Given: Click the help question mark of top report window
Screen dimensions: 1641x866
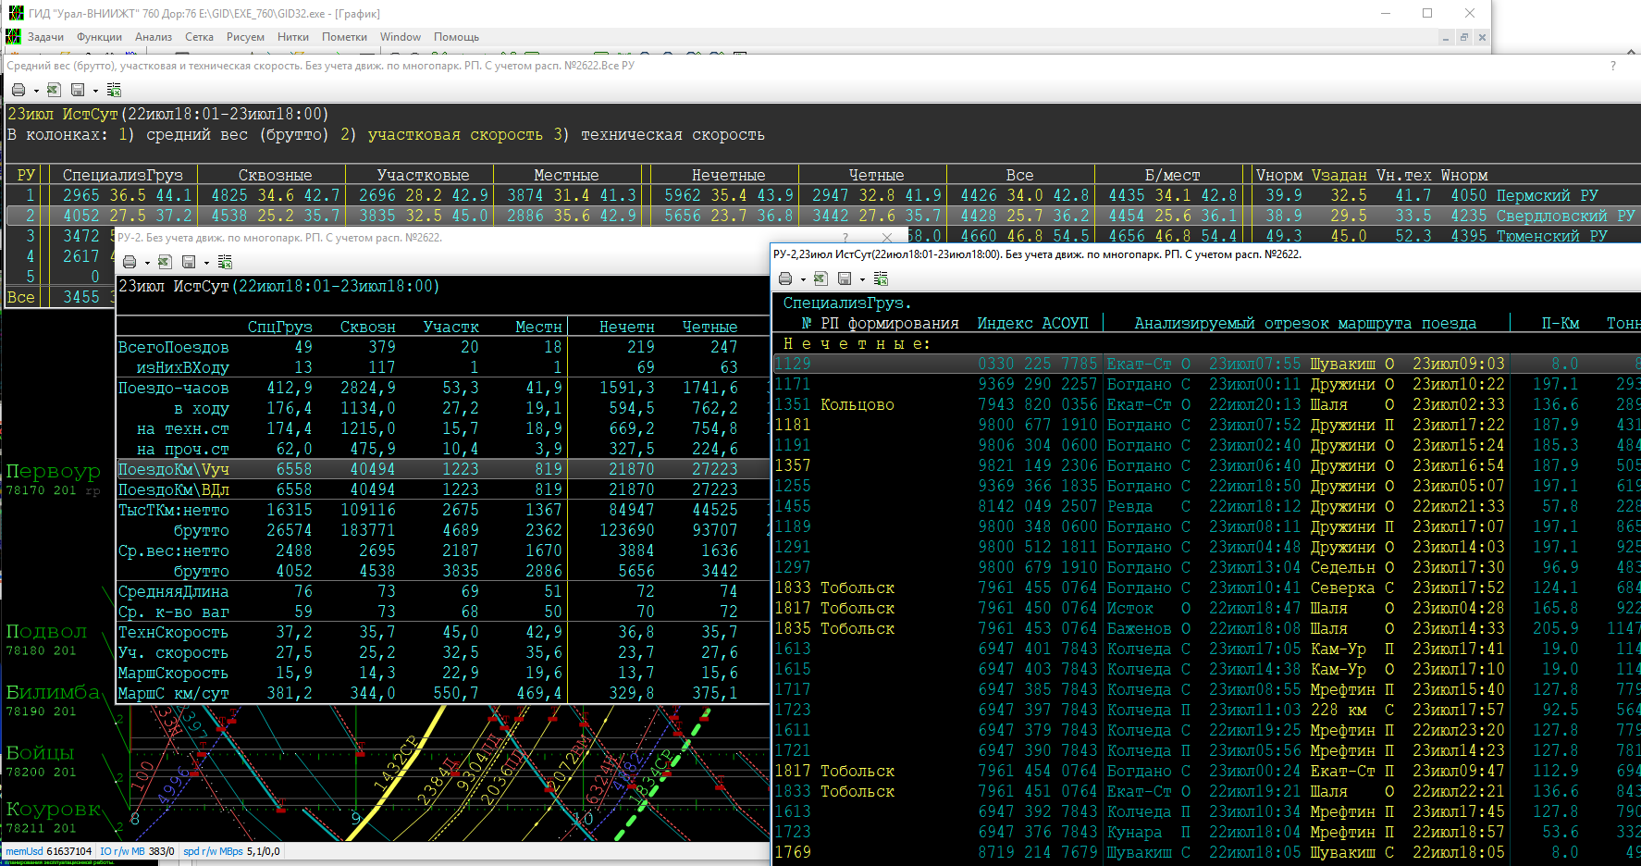Looking at the screenshot, I should point(1613,66).
